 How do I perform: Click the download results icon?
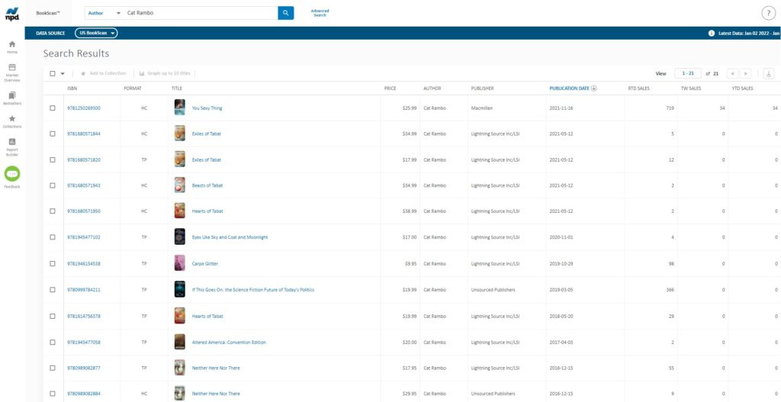click(769, 74)
